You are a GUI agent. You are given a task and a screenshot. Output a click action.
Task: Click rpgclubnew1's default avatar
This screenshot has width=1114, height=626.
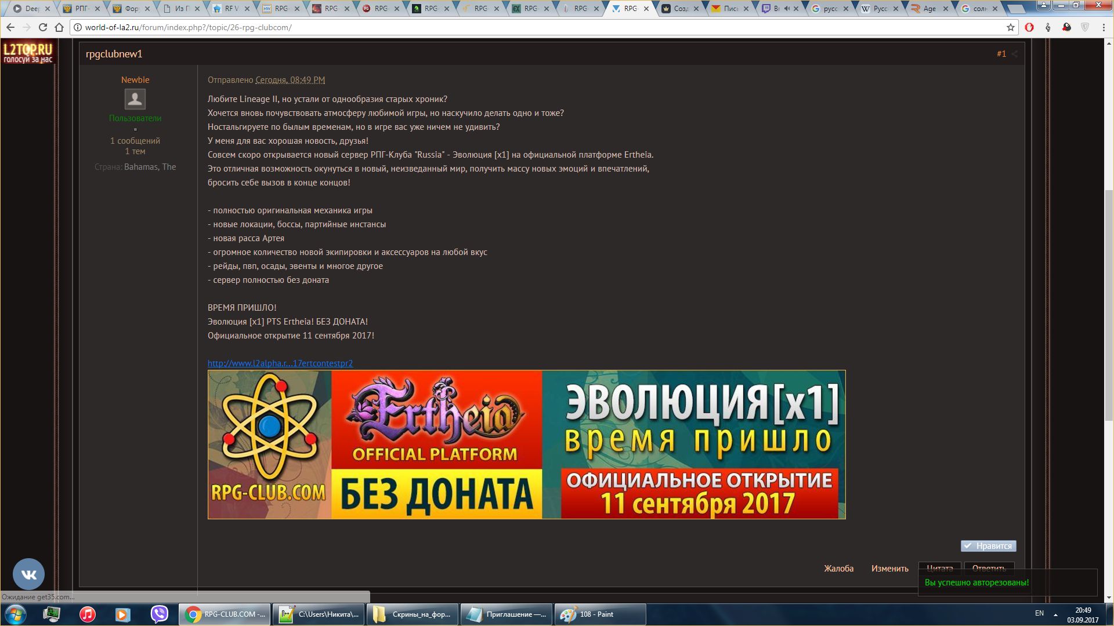click(x=135, y=99)
